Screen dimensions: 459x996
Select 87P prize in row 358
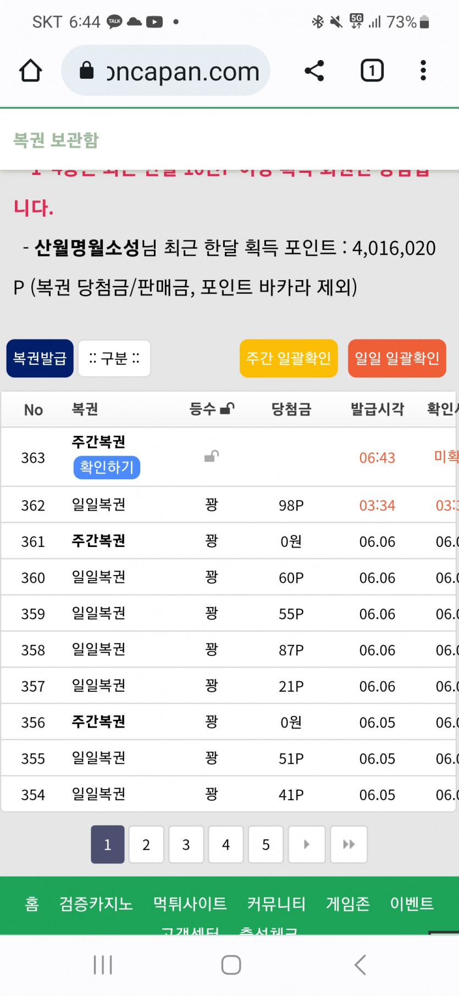pyautogui.click(x=291, y=650)
